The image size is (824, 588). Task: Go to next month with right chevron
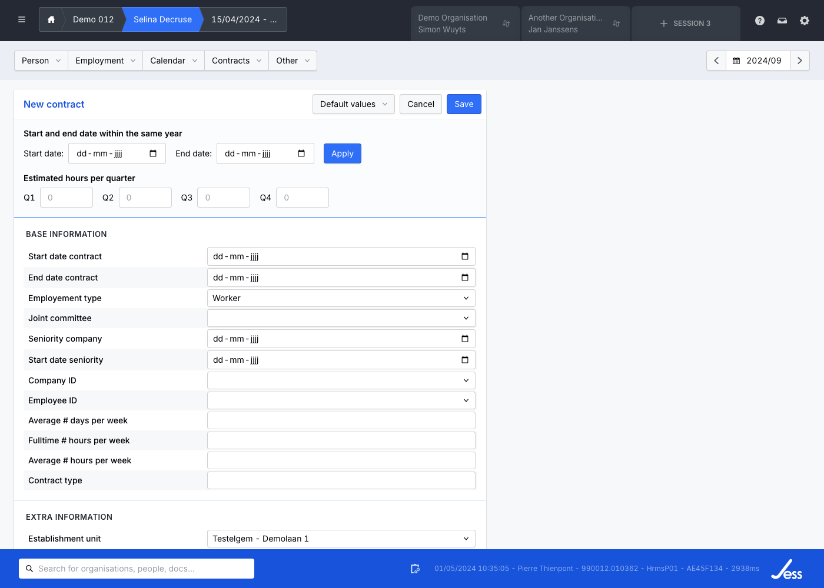tap(800, 61)
